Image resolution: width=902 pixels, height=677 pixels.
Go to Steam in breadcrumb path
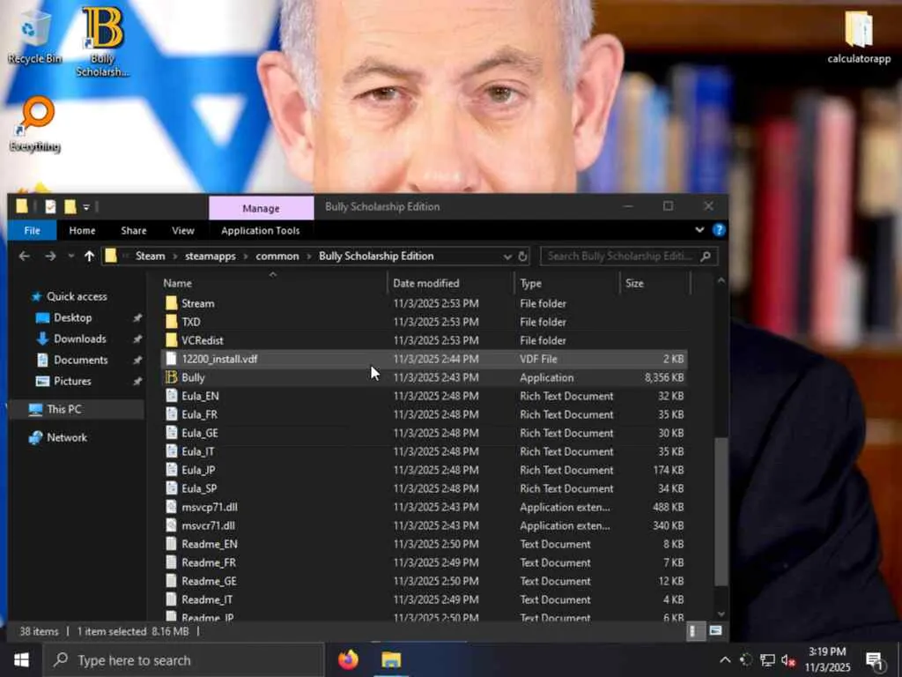pos(150,257)
